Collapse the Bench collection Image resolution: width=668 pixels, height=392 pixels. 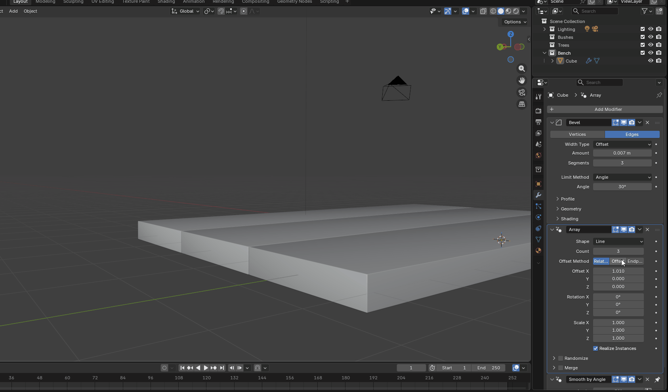coord(544,53)
